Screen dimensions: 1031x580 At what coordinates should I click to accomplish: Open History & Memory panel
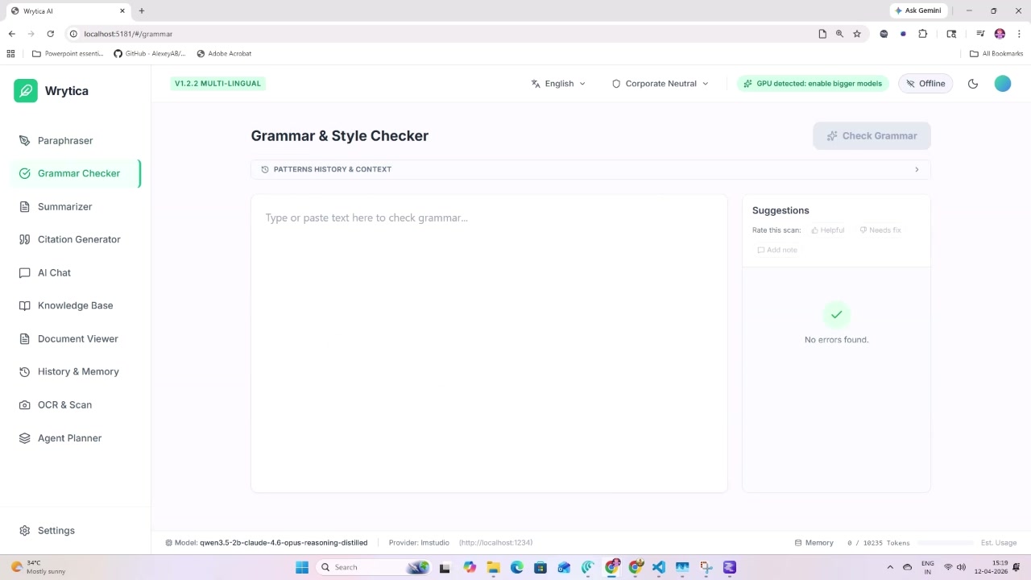pos(78,371)
